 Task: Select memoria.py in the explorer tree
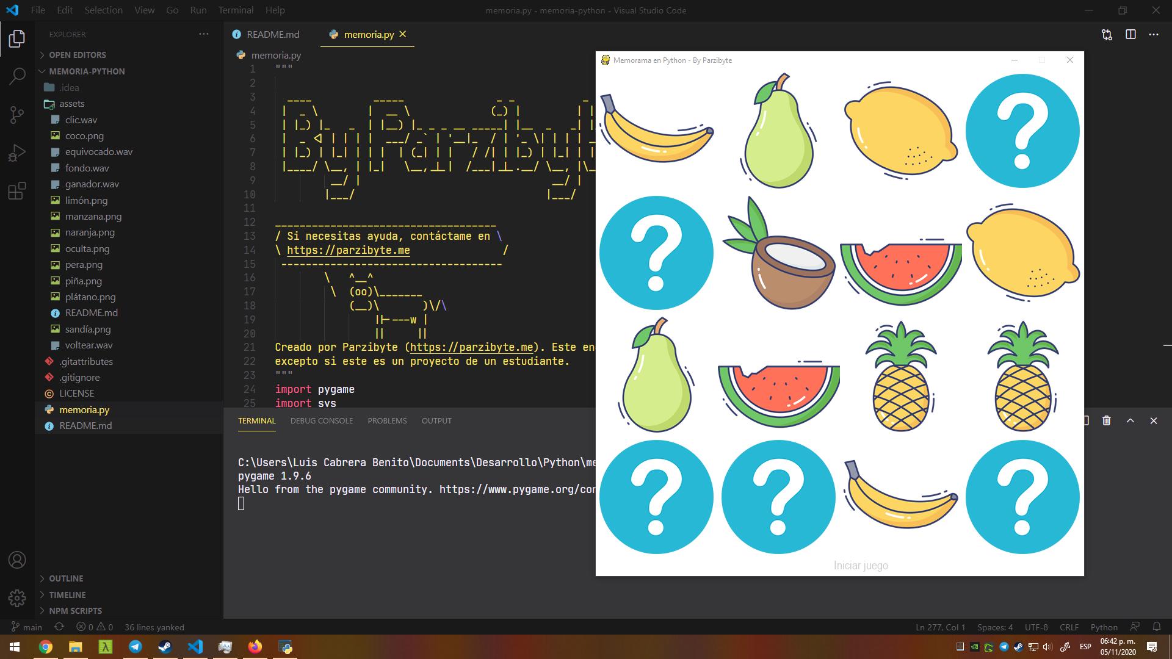84,409
